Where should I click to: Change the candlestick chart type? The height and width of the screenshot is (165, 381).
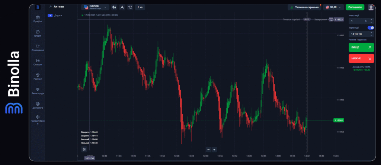114,7
